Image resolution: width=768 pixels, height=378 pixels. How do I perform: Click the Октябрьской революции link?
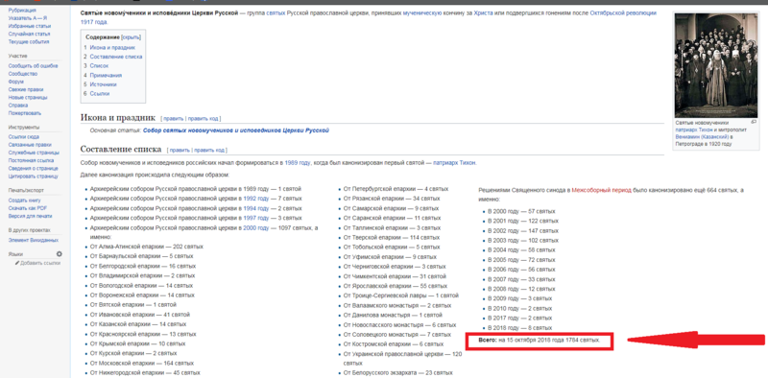pyautogui.click(x=623, y=13)
